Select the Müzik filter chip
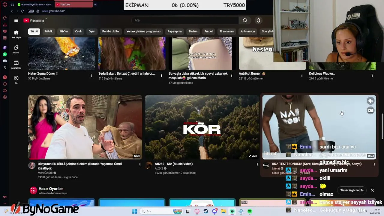Viewport: 384px width, 216px height. coord(49,31)
